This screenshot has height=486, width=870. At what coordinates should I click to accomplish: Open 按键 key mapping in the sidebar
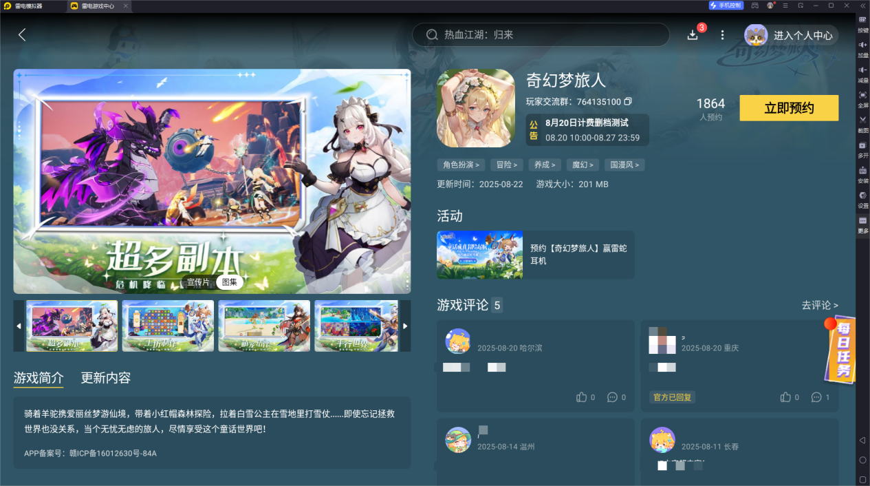tap(862, 23)
